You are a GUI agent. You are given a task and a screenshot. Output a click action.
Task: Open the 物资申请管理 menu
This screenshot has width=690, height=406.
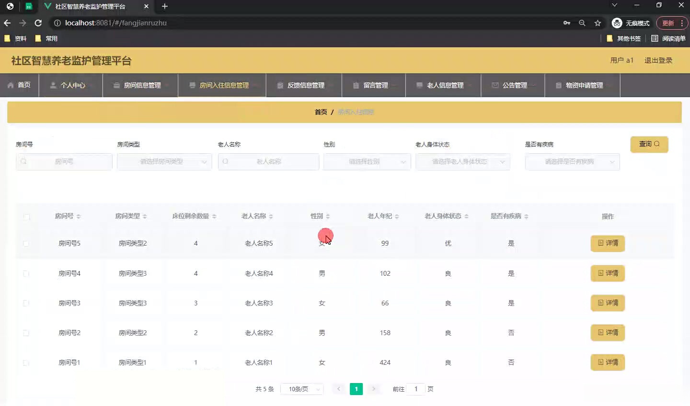[x=583, y=85]
